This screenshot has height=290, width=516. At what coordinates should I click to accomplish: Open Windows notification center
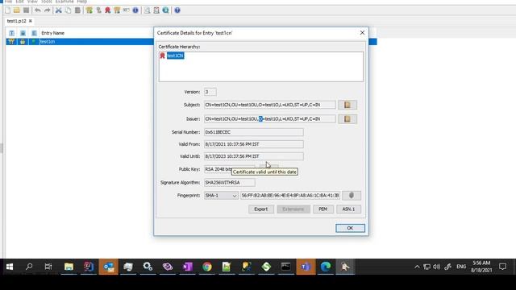click(x=502, y=267)
